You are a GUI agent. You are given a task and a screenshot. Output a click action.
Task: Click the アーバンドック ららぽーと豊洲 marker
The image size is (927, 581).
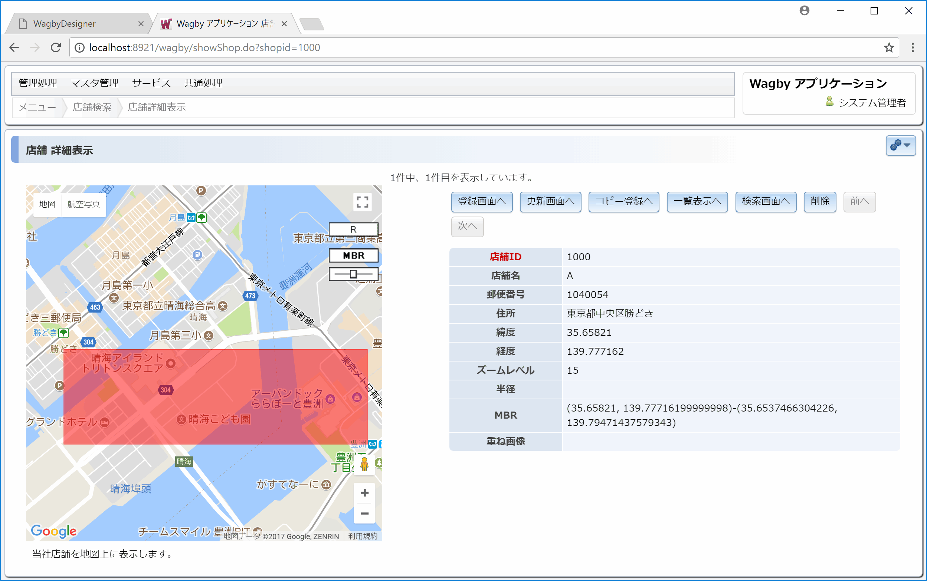(x=330, y=399)
